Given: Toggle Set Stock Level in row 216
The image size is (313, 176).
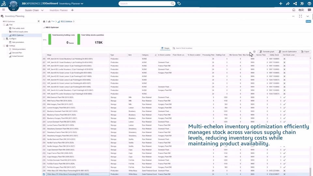Looking at the screenshot, I should pos(284,94).
